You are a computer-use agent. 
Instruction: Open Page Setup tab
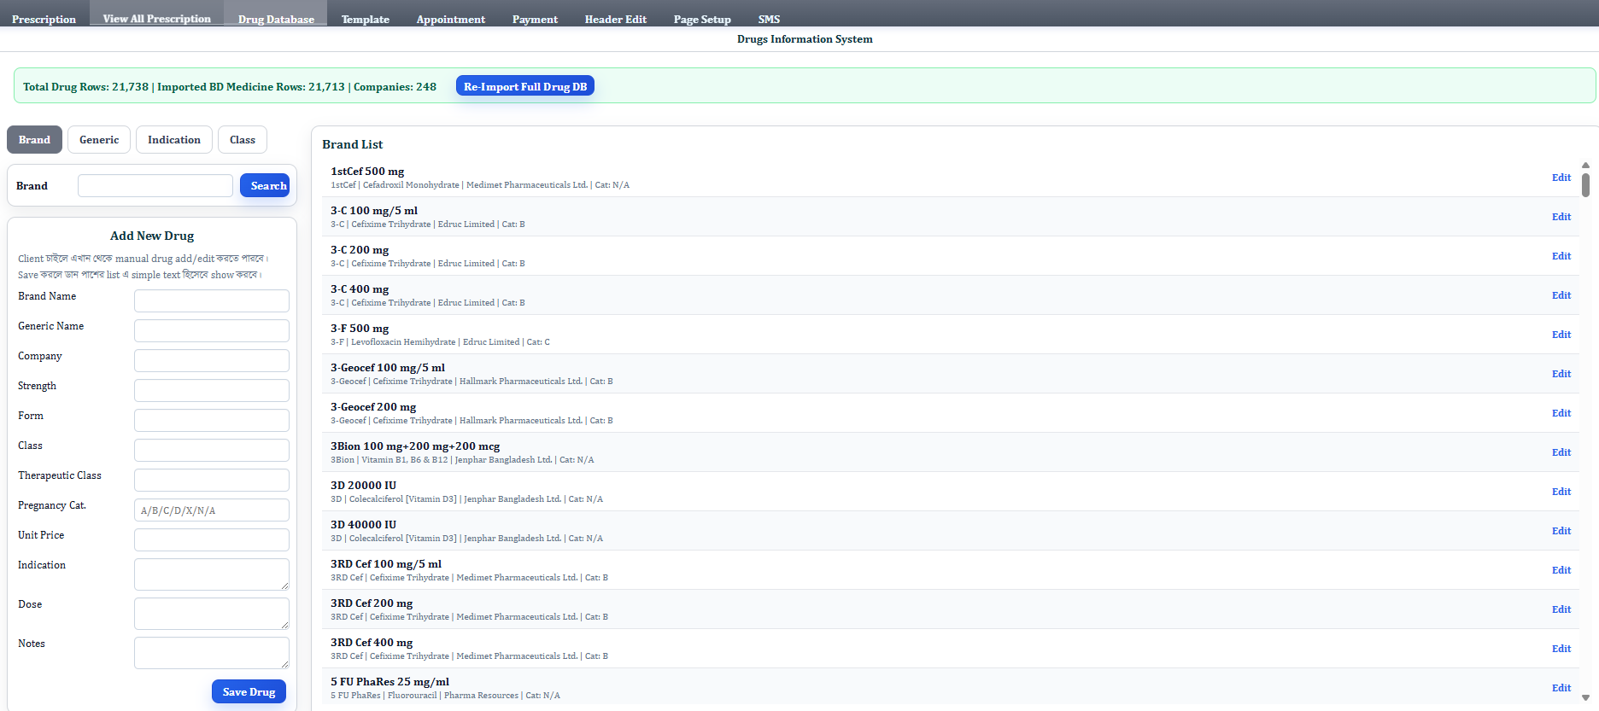tap(702, 19)
